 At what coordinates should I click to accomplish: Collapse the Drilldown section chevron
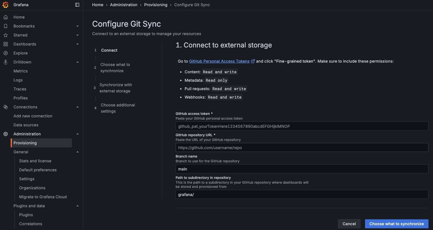coord(78,62)
